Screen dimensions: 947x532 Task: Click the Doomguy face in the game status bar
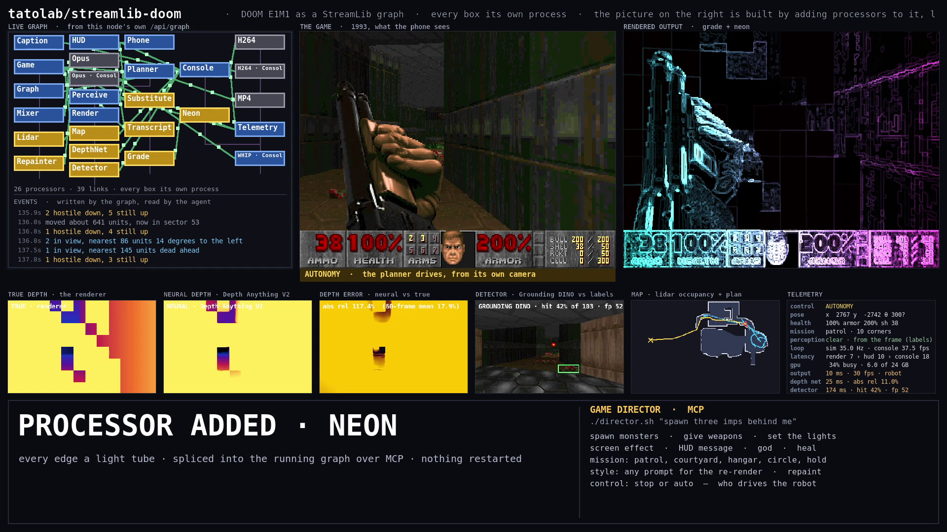click(x=453, y=249)
